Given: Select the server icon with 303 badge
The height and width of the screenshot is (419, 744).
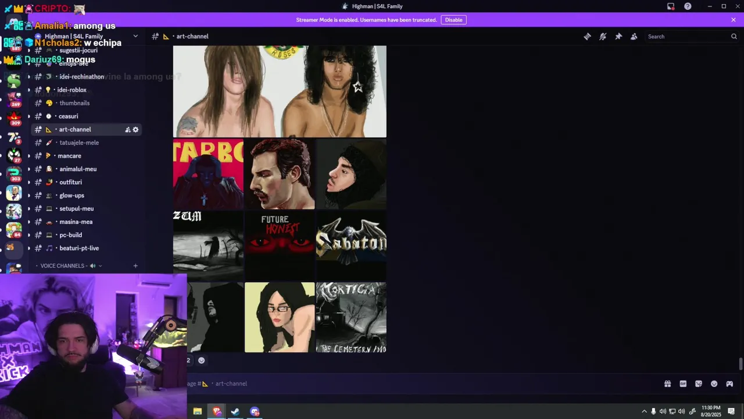Looking at the screenshot, I should click(x=14, y=174).
